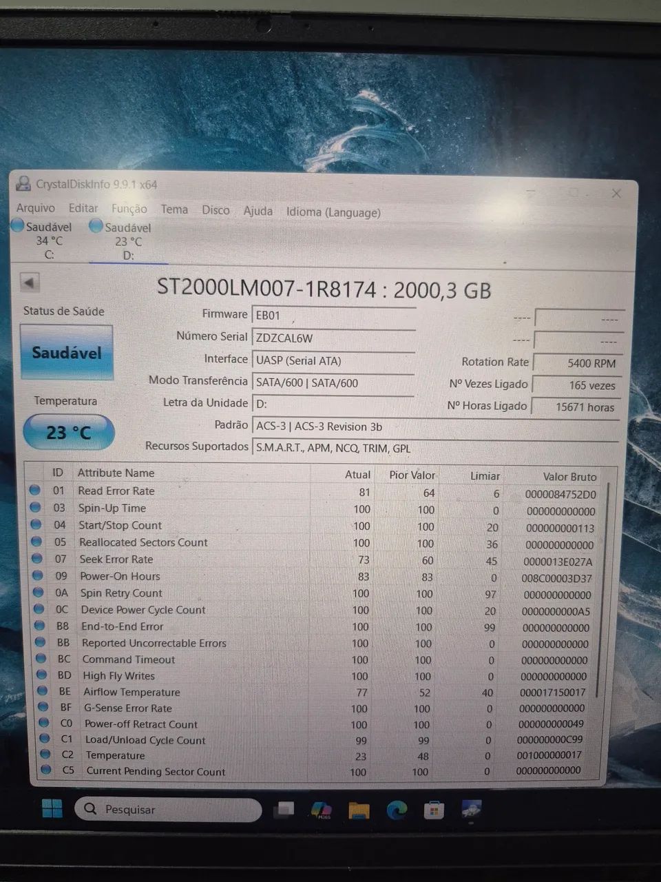
Task: Click the 23 °C temperature button
Action: [69, 432]
